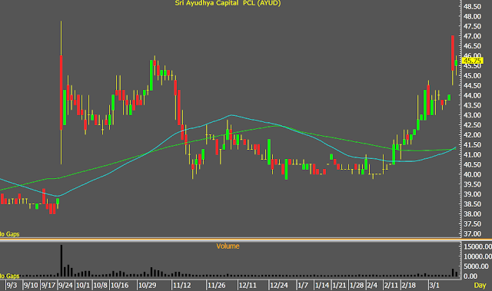Select the 1/28 date on the time axis
The width and height of the screenshot is (492, 291).
tap(357, 286)
